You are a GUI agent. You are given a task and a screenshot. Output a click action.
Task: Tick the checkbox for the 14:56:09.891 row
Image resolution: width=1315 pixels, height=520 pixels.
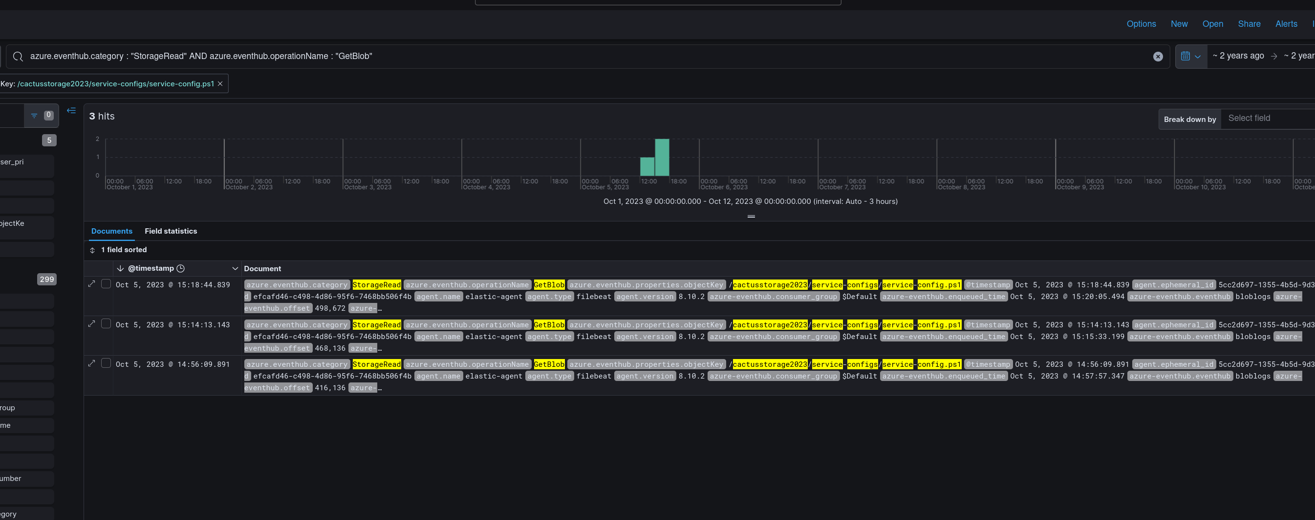(x=106, y=363)
